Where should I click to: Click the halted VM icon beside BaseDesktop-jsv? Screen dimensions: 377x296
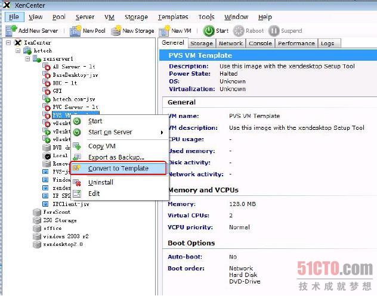coord(47,75)
